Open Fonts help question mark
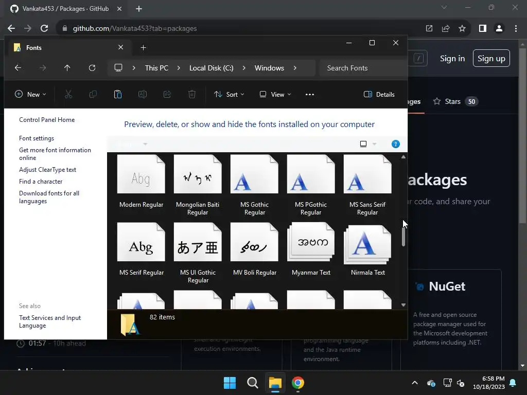Image resolution: width=527 pixels, height=395 pixels. click(x=396, y=144)
